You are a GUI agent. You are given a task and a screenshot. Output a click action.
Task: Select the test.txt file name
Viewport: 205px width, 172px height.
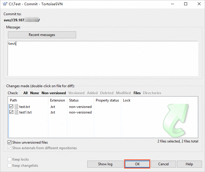click(25, 107)
